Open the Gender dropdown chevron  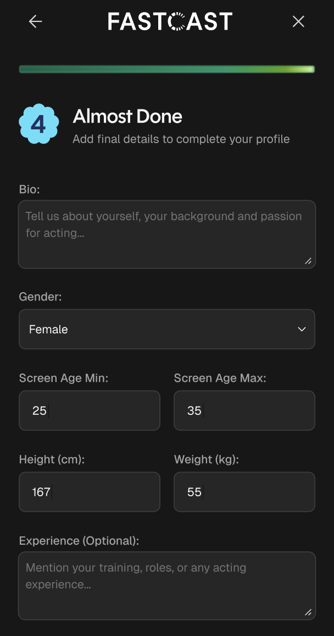coord(302,329)
